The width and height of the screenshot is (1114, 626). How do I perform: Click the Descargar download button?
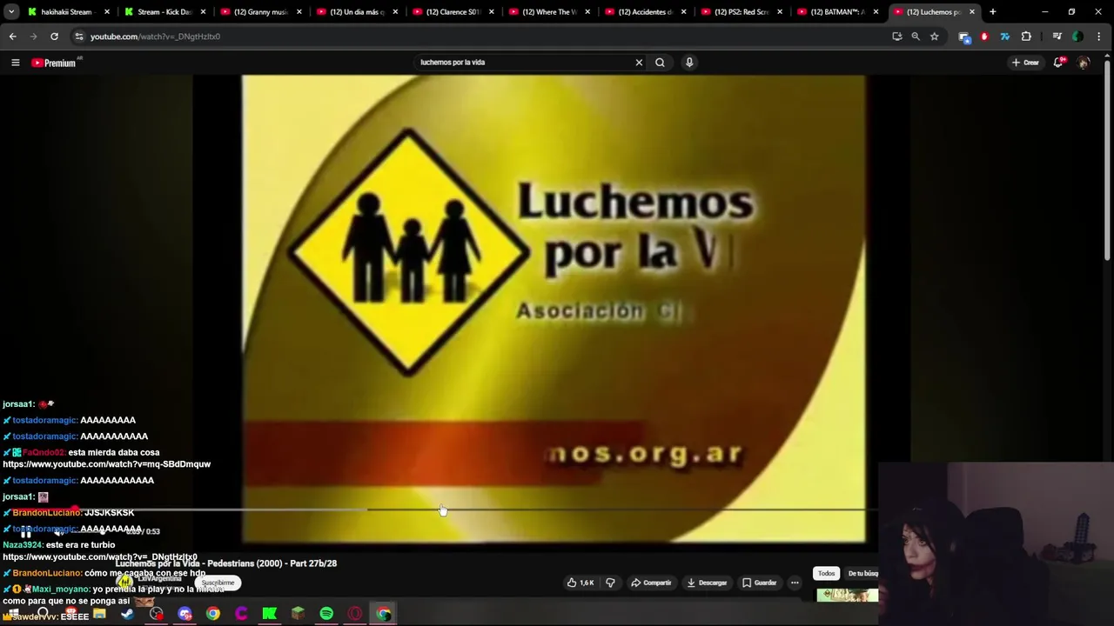tap(707, 583)
